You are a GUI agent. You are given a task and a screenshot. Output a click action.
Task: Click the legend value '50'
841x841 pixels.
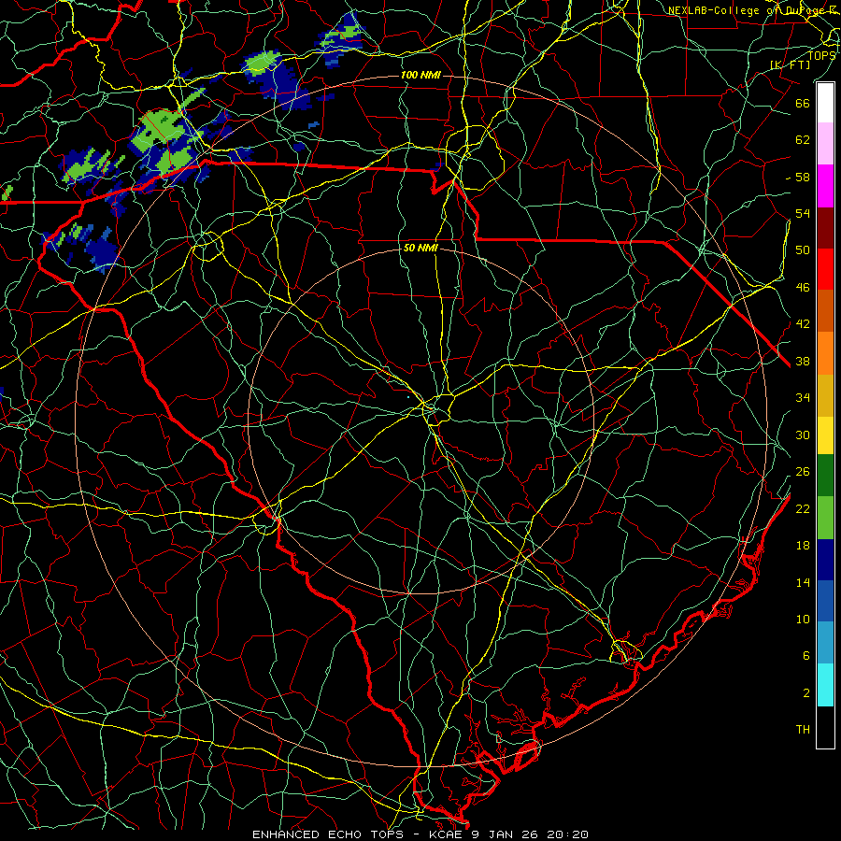pyautogui.click(x=803, y=250)
